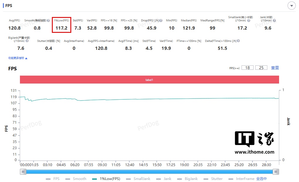Click the BigJank help question icon
Viewport: 299px width, 182px height.
point(27,41)
